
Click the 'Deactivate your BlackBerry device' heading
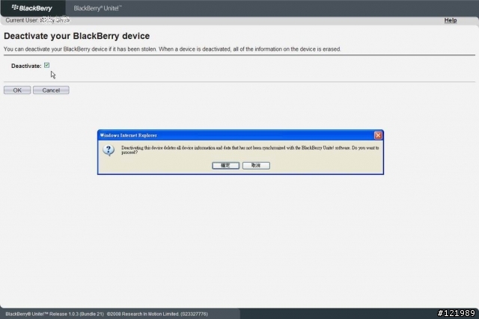pyautogui.click(x=76, y=36)
